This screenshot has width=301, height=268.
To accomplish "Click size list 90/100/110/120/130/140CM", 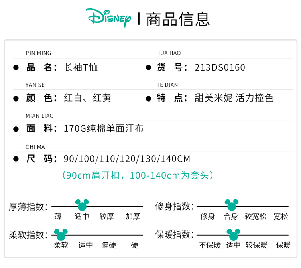I will point(127,159).
